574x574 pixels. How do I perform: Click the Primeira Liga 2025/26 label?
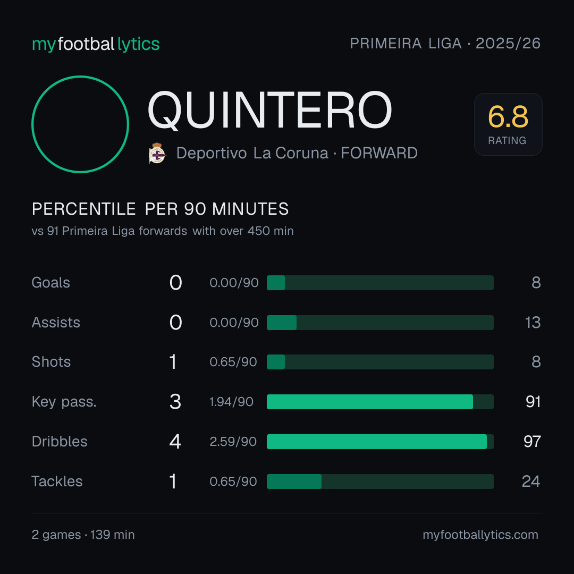[x=445, y=44]
